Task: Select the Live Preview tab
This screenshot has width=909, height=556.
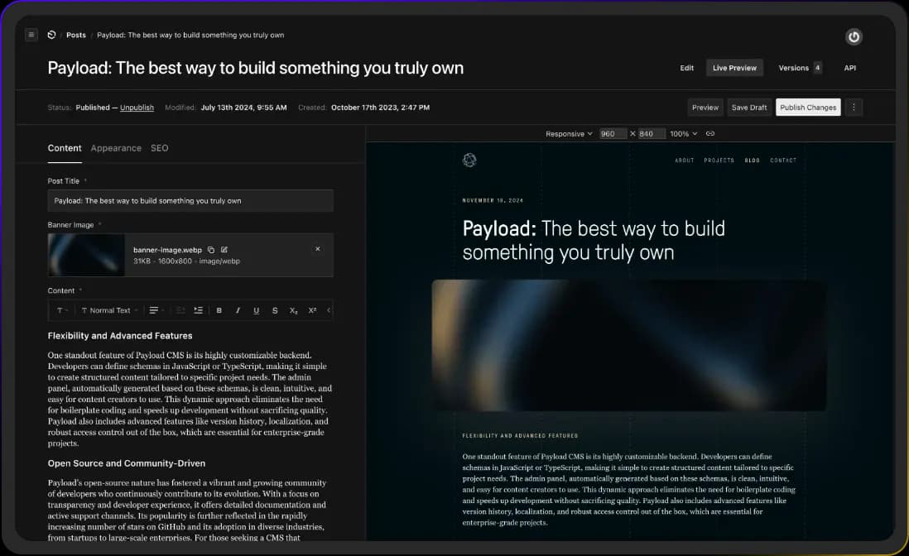Action: pyautogui.click(x=734, y=68)
